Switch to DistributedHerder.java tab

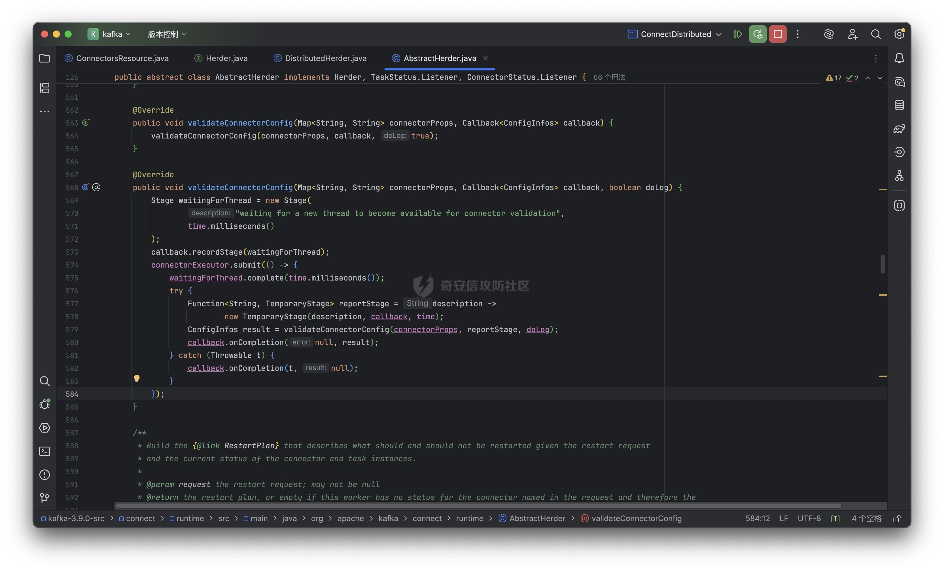click(320, 58)
